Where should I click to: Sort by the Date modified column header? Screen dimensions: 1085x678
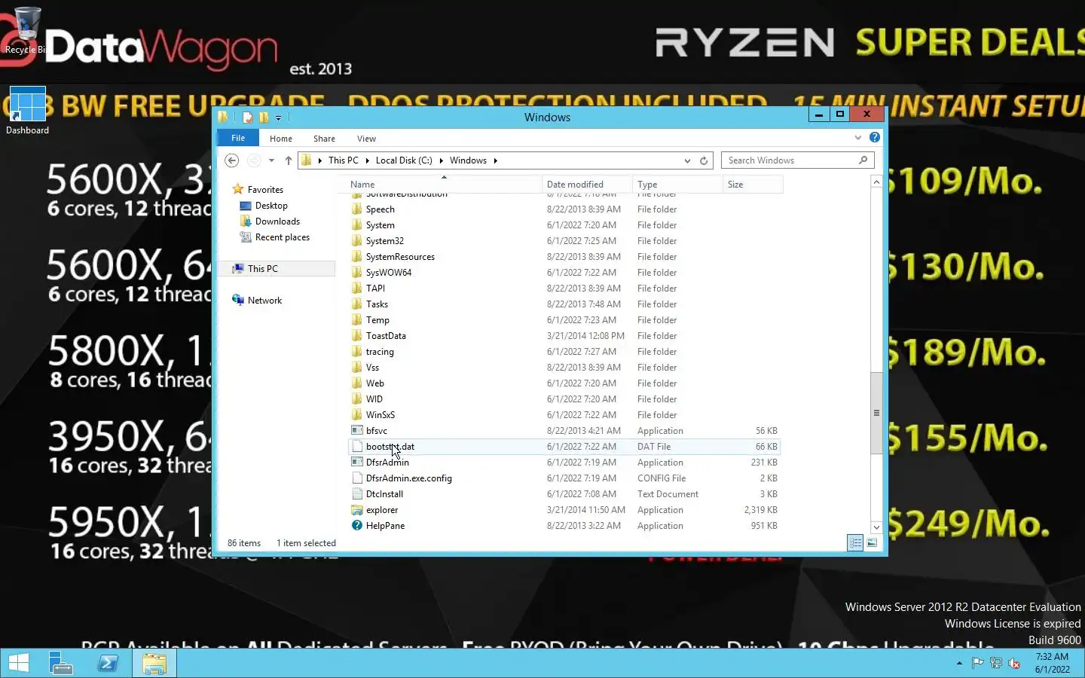(x=587, y=185)
